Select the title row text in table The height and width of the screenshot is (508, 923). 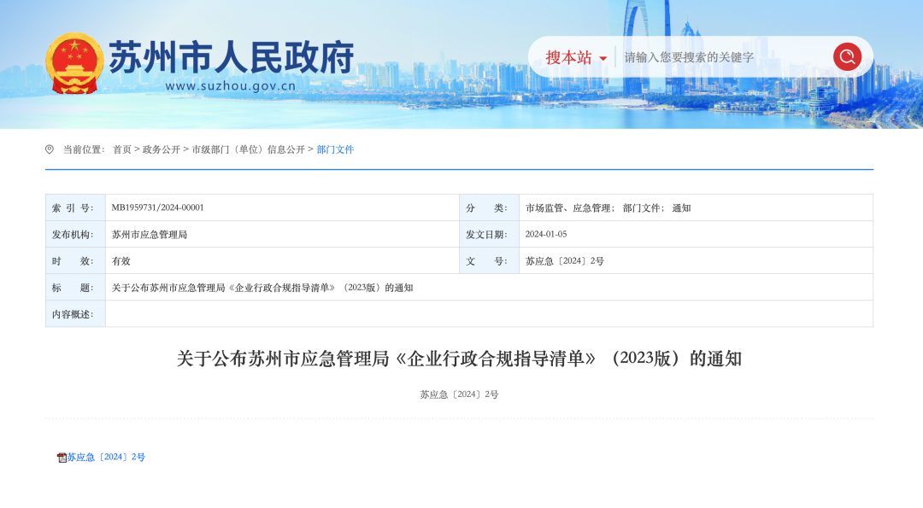[262, 288]
